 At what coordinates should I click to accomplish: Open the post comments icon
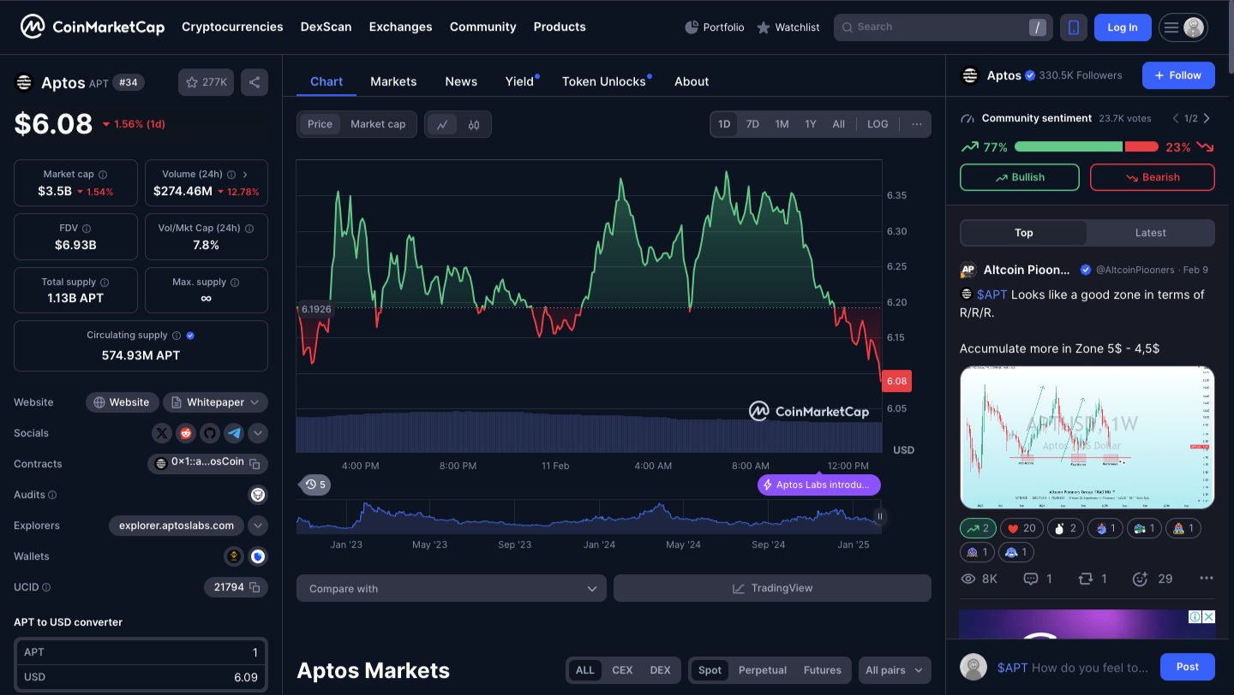[x=1031, y=579]
